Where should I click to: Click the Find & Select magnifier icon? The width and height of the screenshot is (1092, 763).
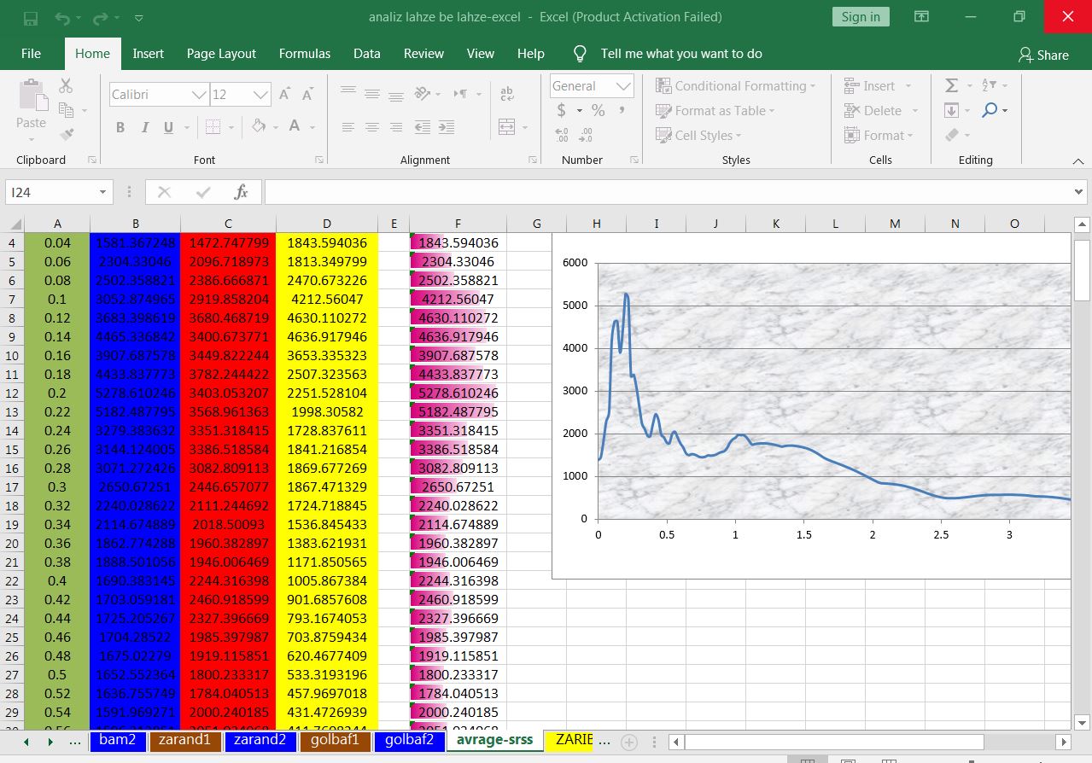coord(990,110)
